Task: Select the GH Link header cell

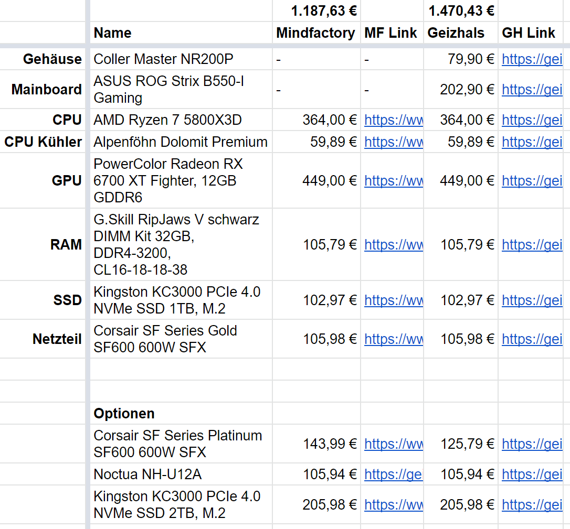Action: pos(531,33)
